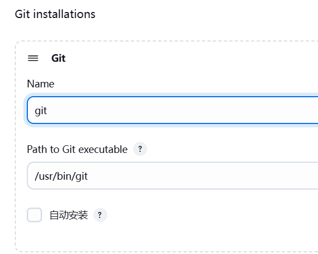Image resolution: width=318 pixels, height=254 pixels.
Task: Click the question mark after 自动安装
Action: (x=100, y=215)
